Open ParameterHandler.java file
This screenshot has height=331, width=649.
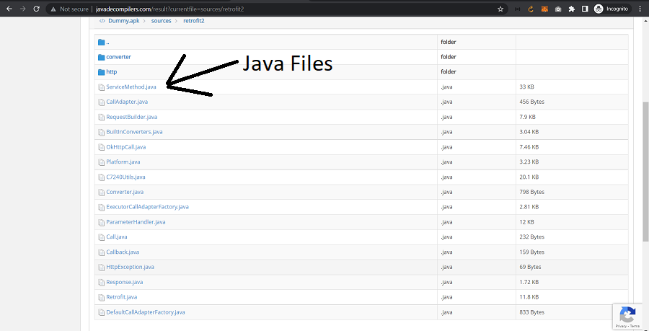point(136,222)
